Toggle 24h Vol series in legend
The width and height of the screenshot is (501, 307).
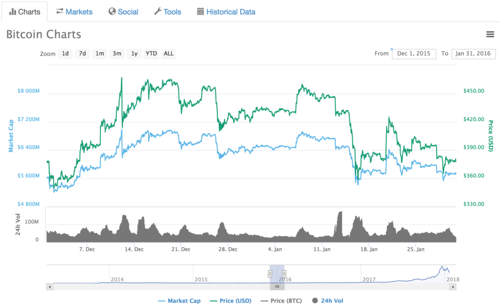pos(328,301)
